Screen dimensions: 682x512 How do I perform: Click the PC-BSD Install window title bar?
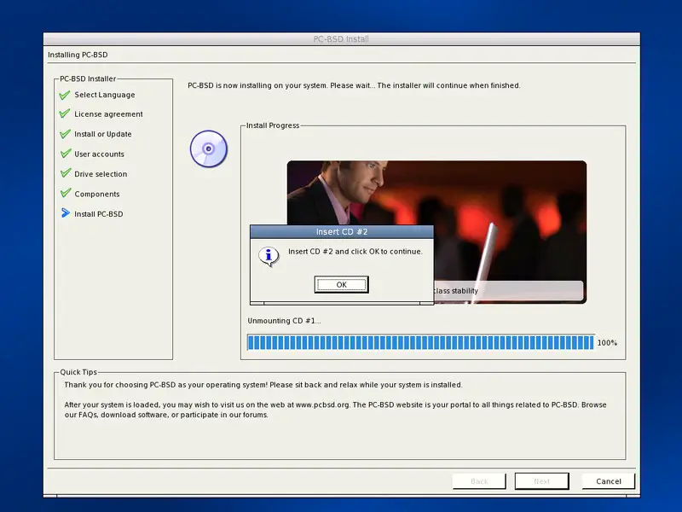pos(342,39)
